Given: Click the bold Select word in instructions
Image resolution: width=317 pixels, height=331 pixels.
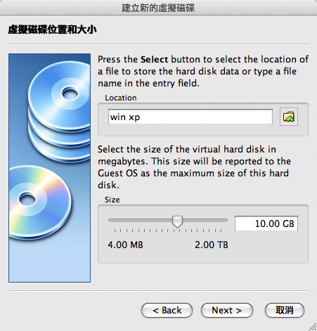Looking at the screenshot, I should 154,60.
